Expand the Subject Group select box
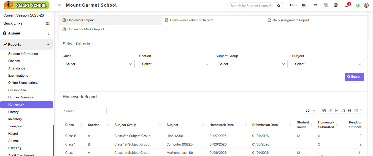This screenshot has width=373, height=156. pyautogui.click(x=252, y=64)
